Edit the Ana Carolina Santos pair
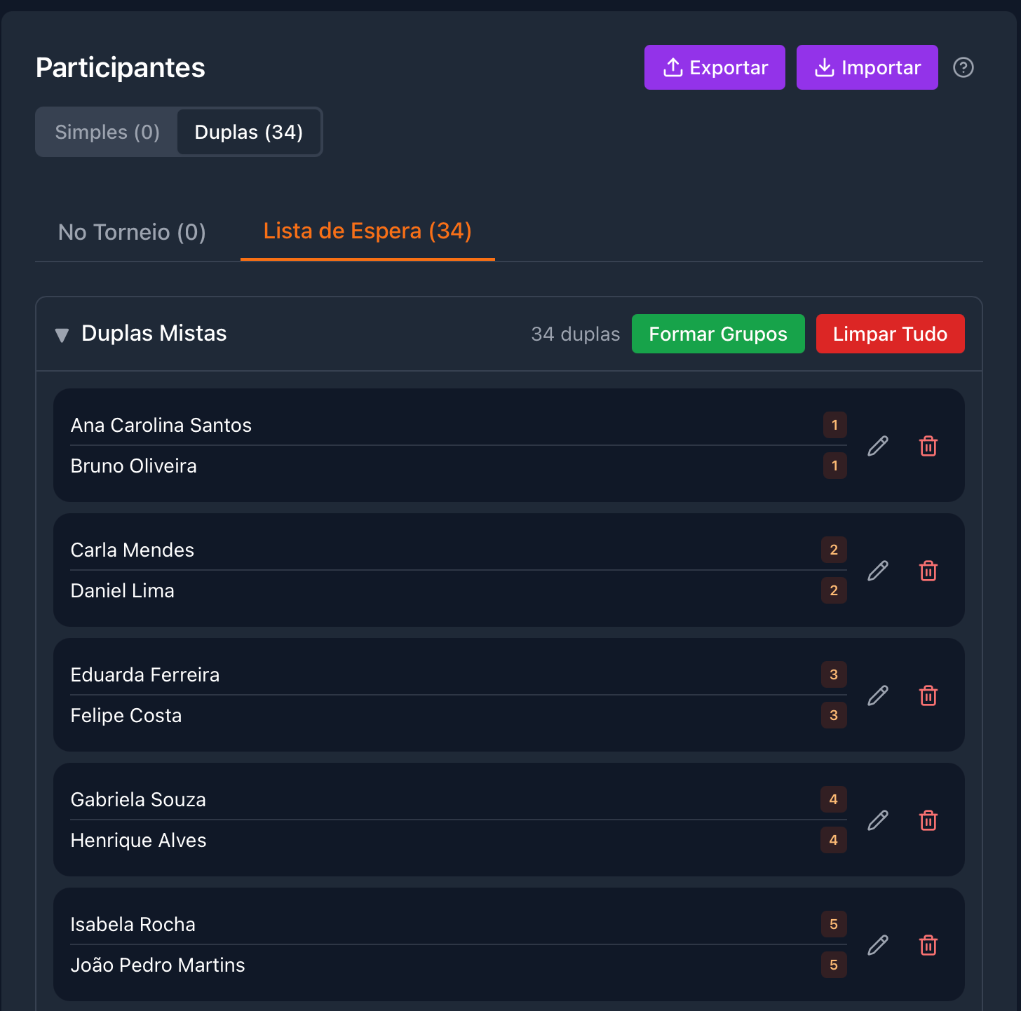 coord(877,445)
